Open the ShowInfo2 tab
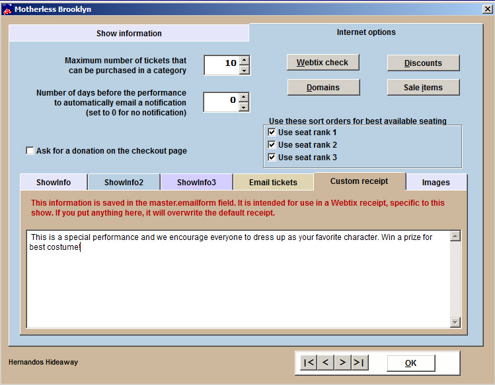 124,183
